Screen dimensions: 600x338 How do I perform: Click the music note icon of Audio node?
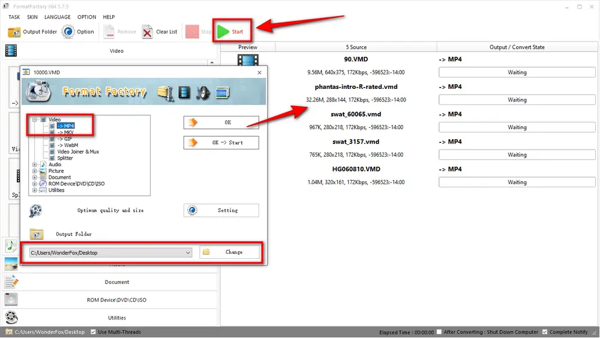43,164
